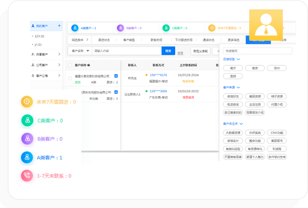
Task: Click the 自定义字段 button
Action: [200, 51]
